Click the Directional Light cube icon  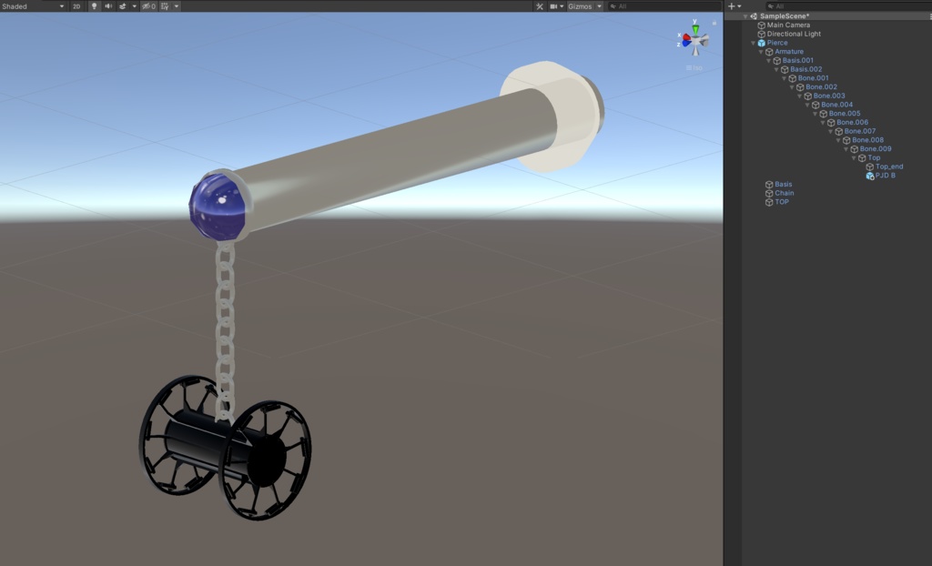762,34
